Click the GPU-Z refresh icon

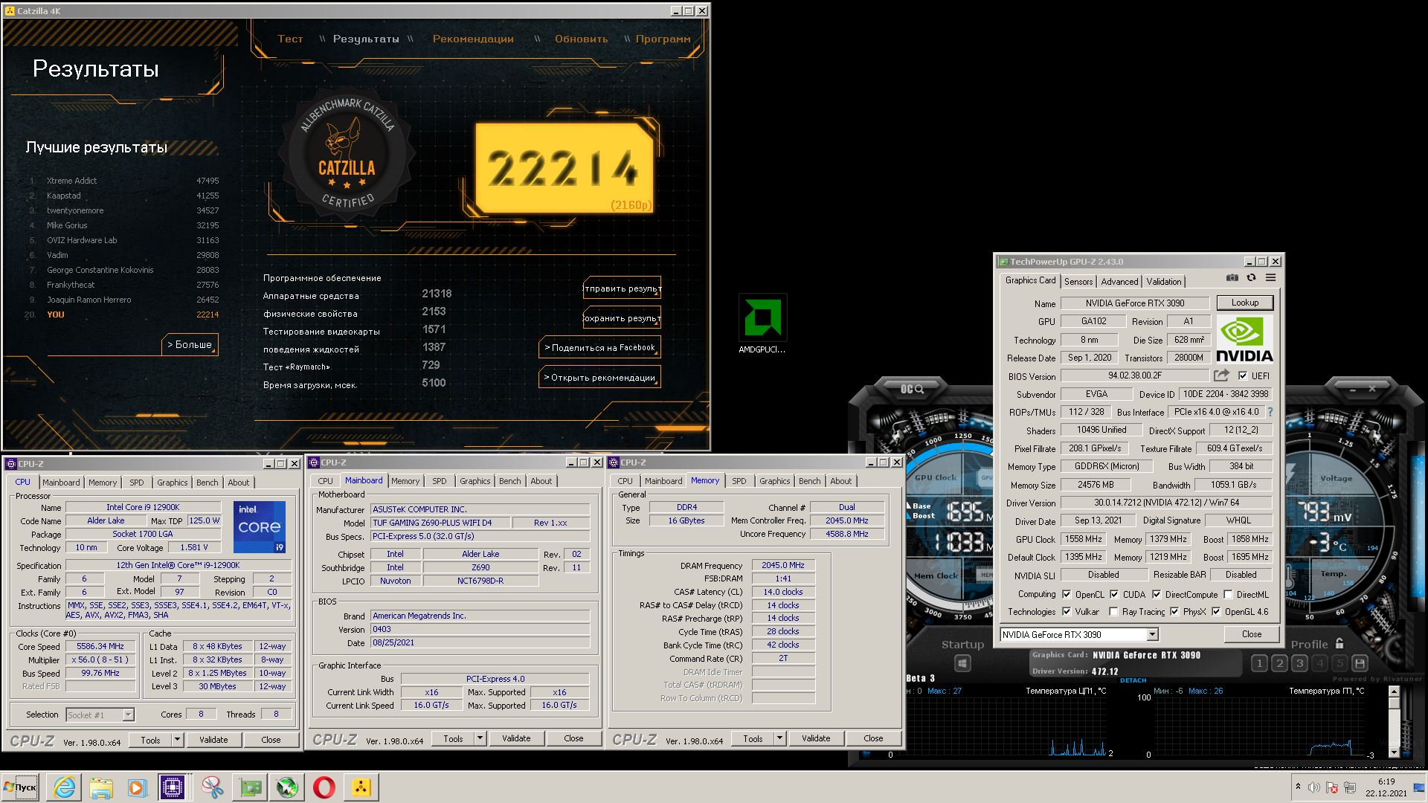pyautogui.click(x=1252, y=278)
